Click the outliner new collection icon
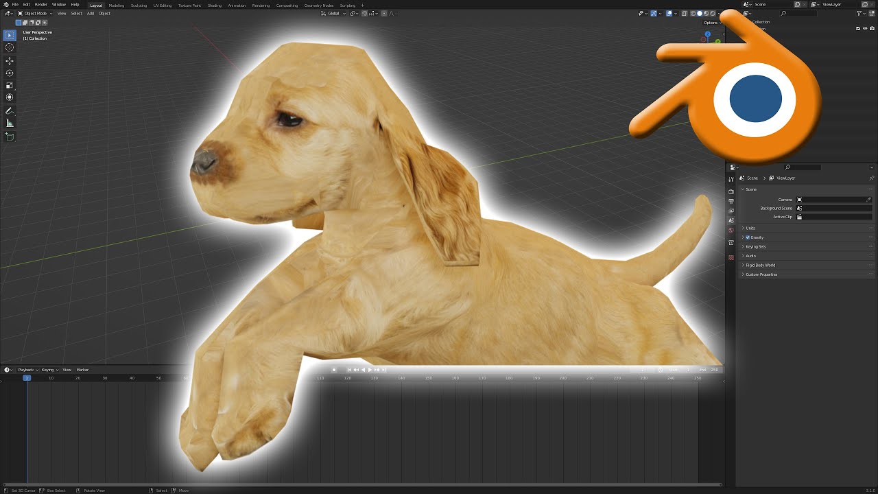 (871, 13)
